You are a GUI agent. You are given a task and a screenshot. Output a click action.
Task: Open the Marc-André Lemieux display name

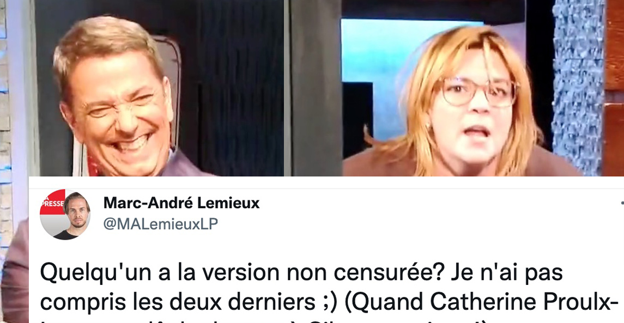(181, 203)
